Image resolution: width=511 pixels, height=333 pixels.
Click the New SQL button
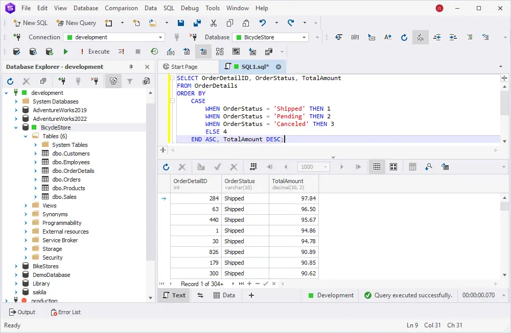[x=30, y=23]
